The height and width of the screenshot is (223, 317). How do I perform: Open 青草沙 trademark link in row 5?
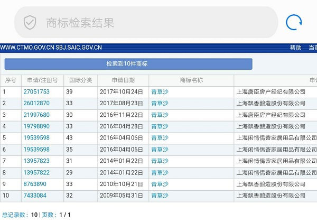tap(160, 138)
